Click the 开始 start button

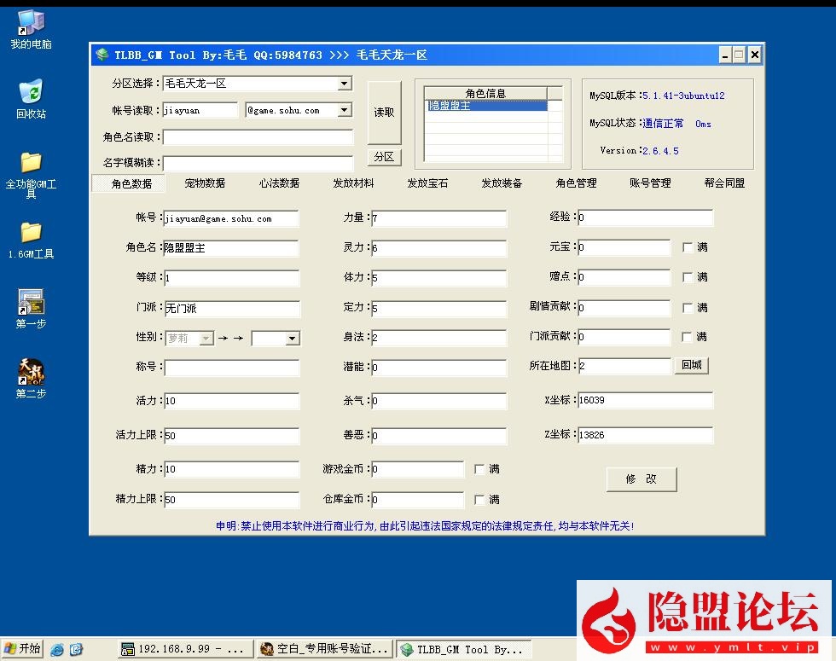pyautogui.click(x=22, y=649)
